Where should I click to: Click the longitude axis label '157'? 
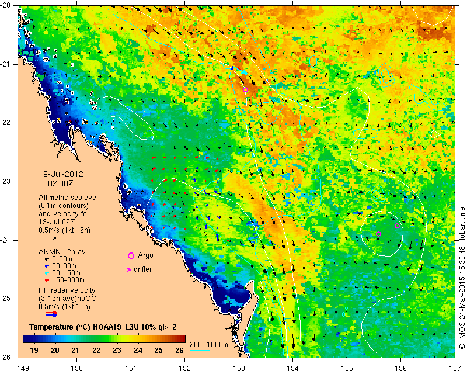pos(455,369)
